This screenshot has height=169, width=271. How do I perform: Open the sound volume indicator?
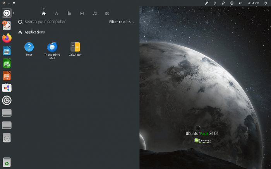(x=240, y=3)
